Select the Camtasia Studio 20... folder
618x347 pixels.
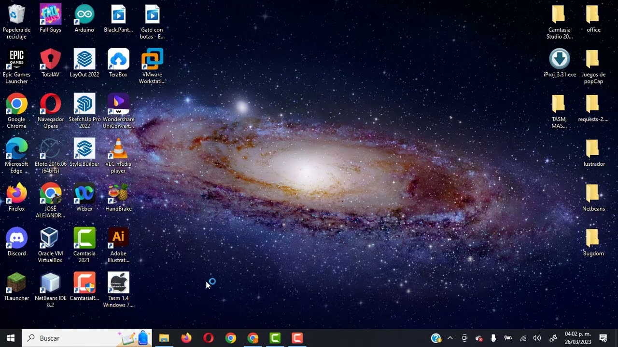560,22
